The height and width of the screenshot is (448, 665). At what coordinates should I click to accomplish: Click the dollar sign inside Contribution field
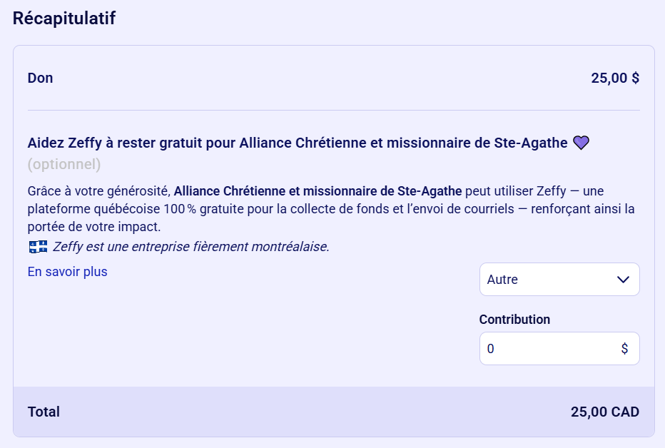pos(624,349)
